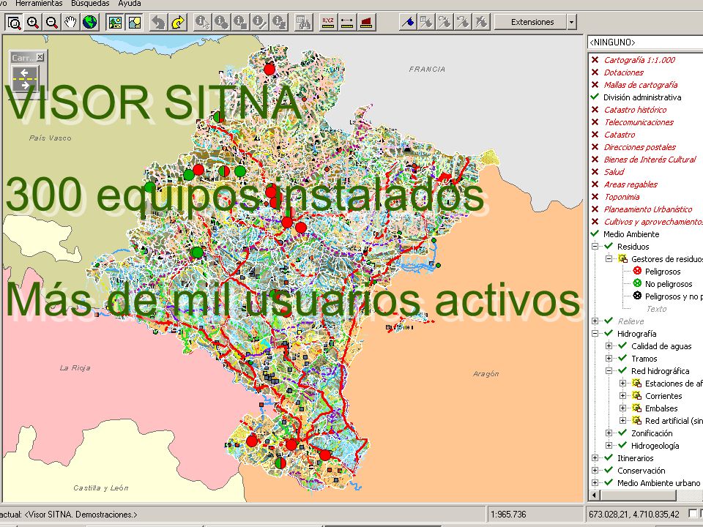Click the Medio Ambiente urbano layer
The image size is (703, 527).
[x=658, y=483]
